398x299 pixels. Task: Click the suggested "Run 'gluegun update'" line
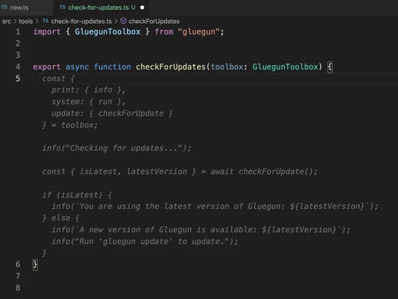(145, 241)
